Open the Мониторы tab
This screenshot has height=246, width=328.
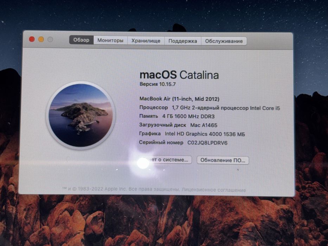click(x=110, y=40)
